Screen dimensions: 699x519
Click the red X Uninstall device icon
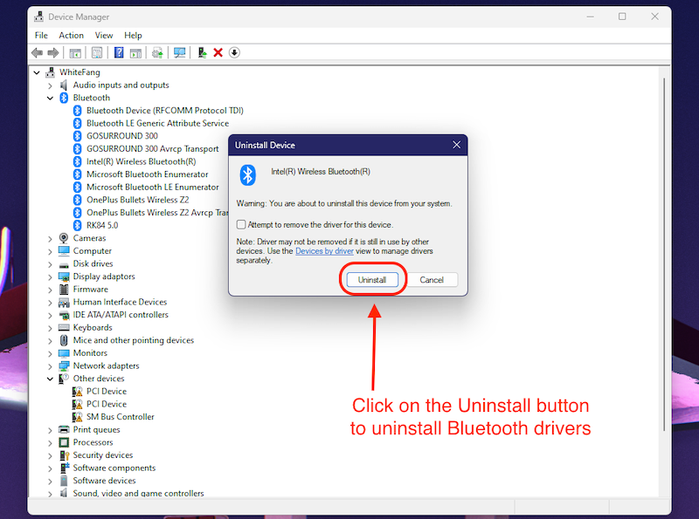pos(218,52)
